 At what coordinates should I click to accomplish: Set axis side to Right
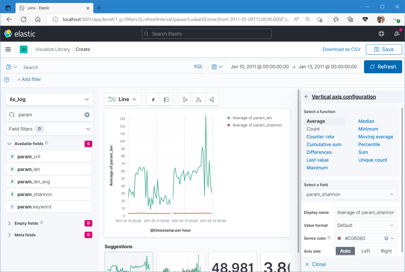coord(386,251)
